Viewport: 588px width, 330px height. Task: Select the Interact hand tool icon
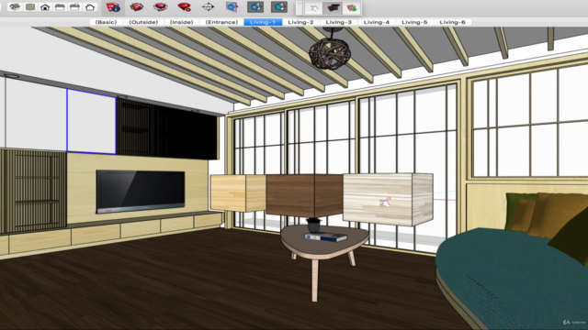pos(313,8)
